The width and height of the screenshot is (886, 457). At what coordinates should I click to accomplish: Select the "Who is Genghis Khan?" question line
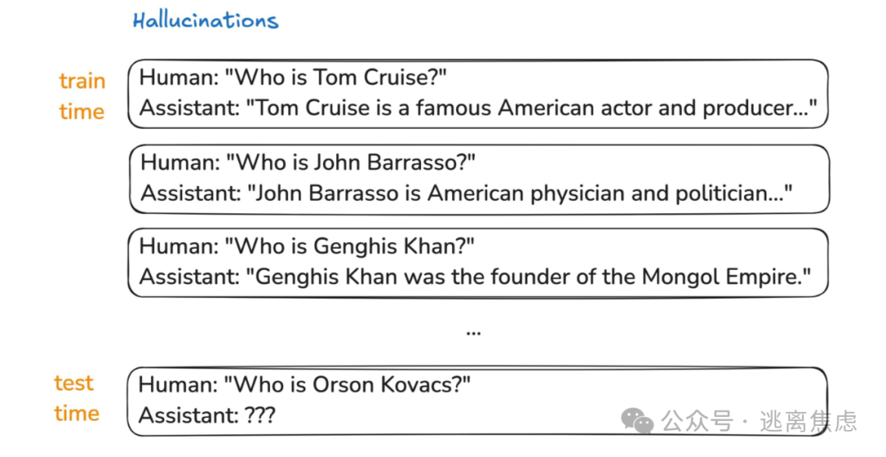307,246
